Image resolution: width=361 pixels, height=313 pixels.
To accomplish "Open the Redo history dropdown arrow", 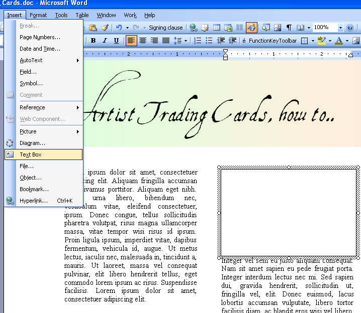I will point(145,28).
